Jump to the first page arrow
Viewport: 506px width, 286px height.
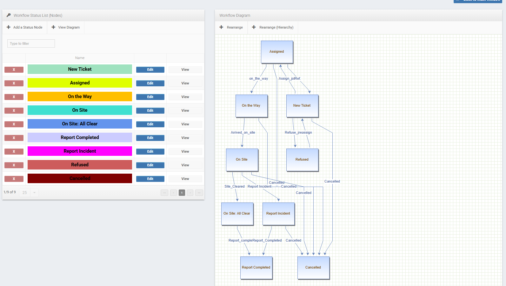164,193
